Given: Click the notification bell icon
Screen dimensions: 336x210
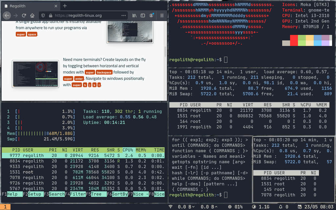Looking at the screenshot, I should 281,207.
